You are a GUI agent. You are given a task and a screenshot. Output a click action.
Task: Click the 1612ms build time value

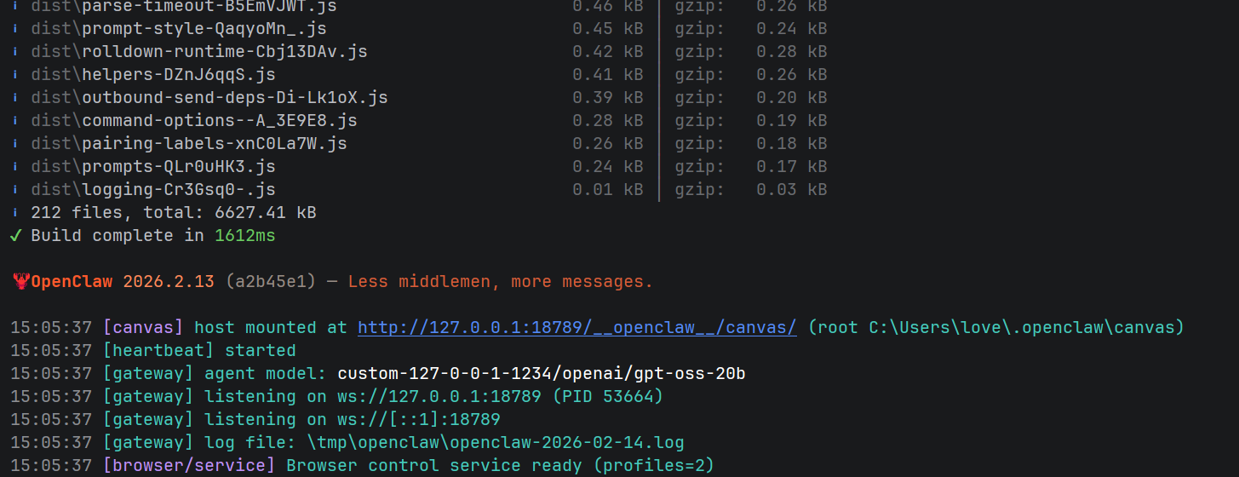pyautogui.click(x=245, y=235)
